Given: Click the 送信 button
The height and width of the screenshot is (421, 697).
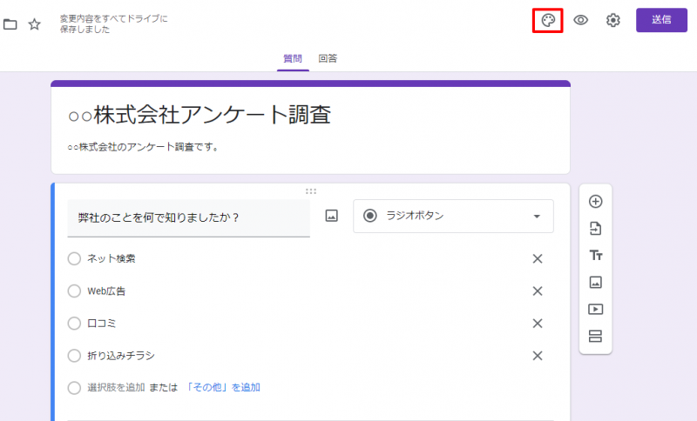Looking at the screenshot, I should (x=661, y=20).
